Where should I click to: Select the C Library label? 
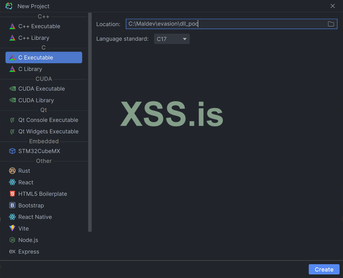point(30,69)
